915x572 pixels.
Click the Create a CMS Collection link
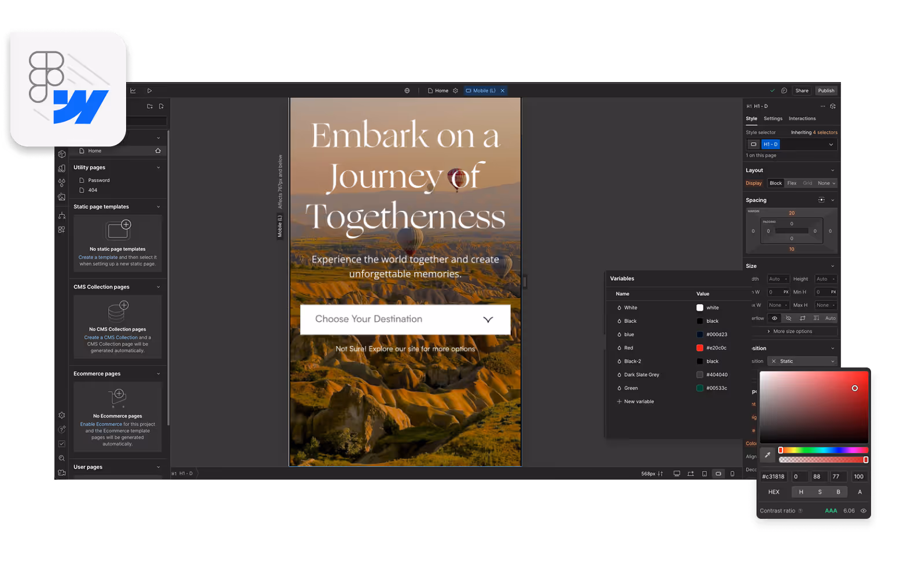[x=111, y=337]
